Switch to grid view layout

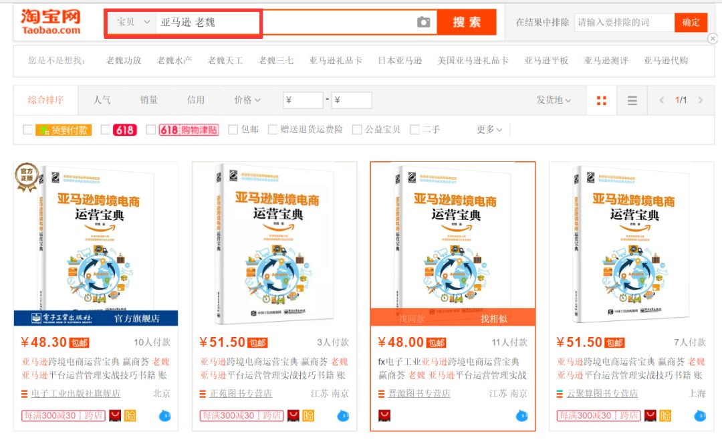602,100
